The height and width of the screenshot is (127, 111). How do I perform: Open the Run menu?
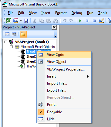pos(90,13)
